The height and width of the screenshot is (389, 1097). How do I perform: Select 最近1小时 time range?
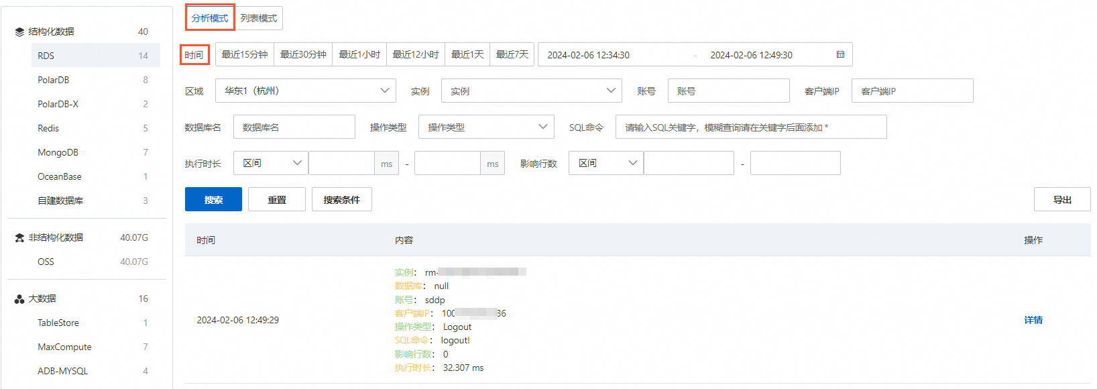359,54
